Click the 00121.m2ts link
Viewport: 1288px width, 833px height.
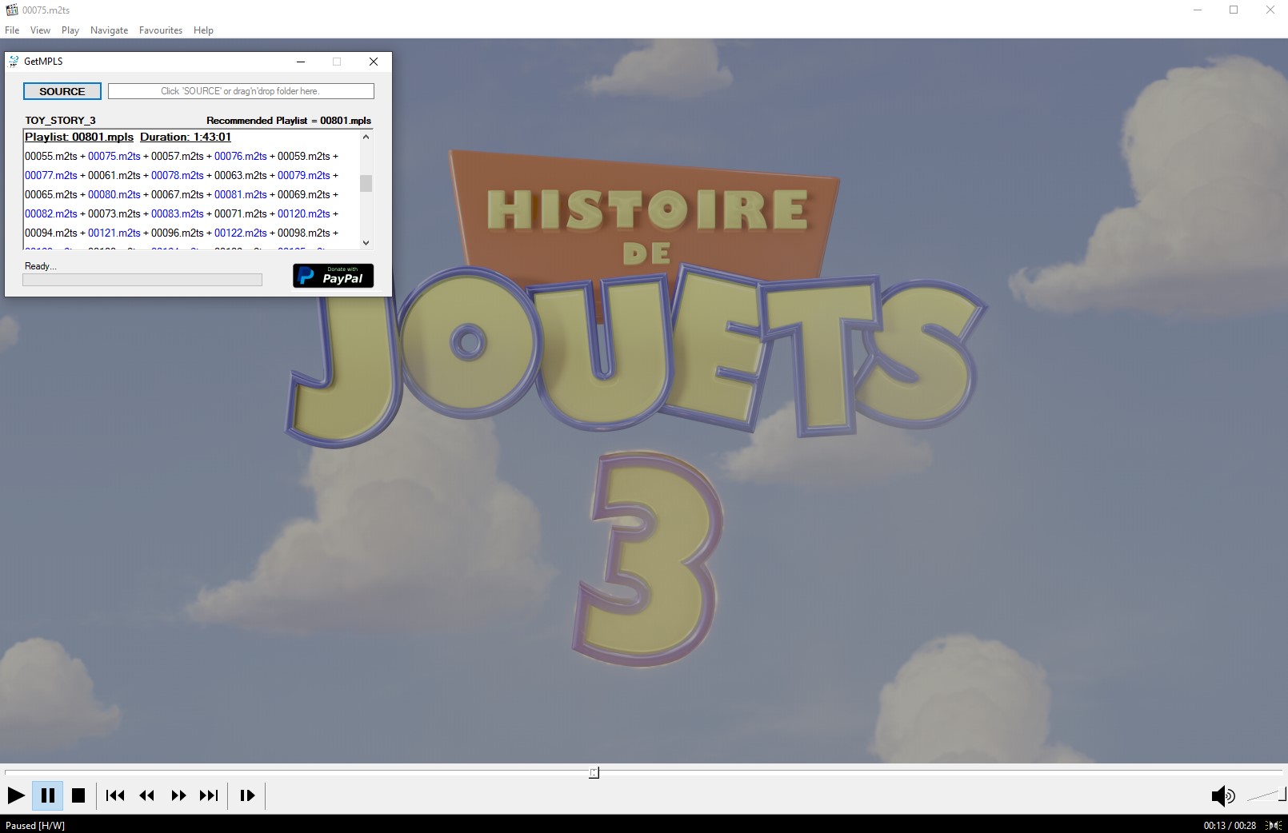pos(114,233)
